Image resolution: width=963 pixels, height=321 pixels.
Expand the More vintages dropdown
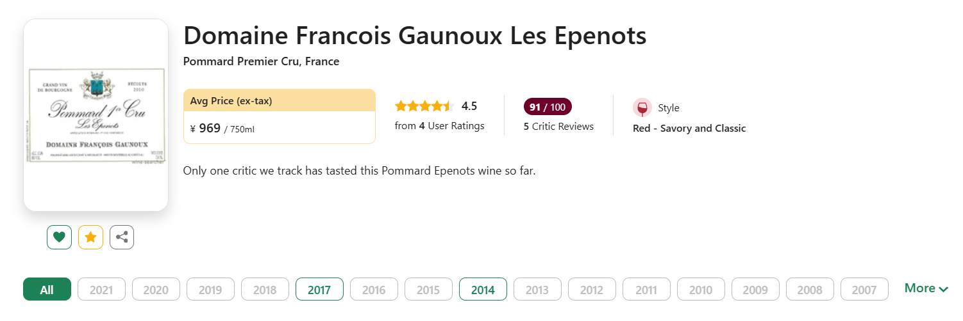click(x=926, y=288)
